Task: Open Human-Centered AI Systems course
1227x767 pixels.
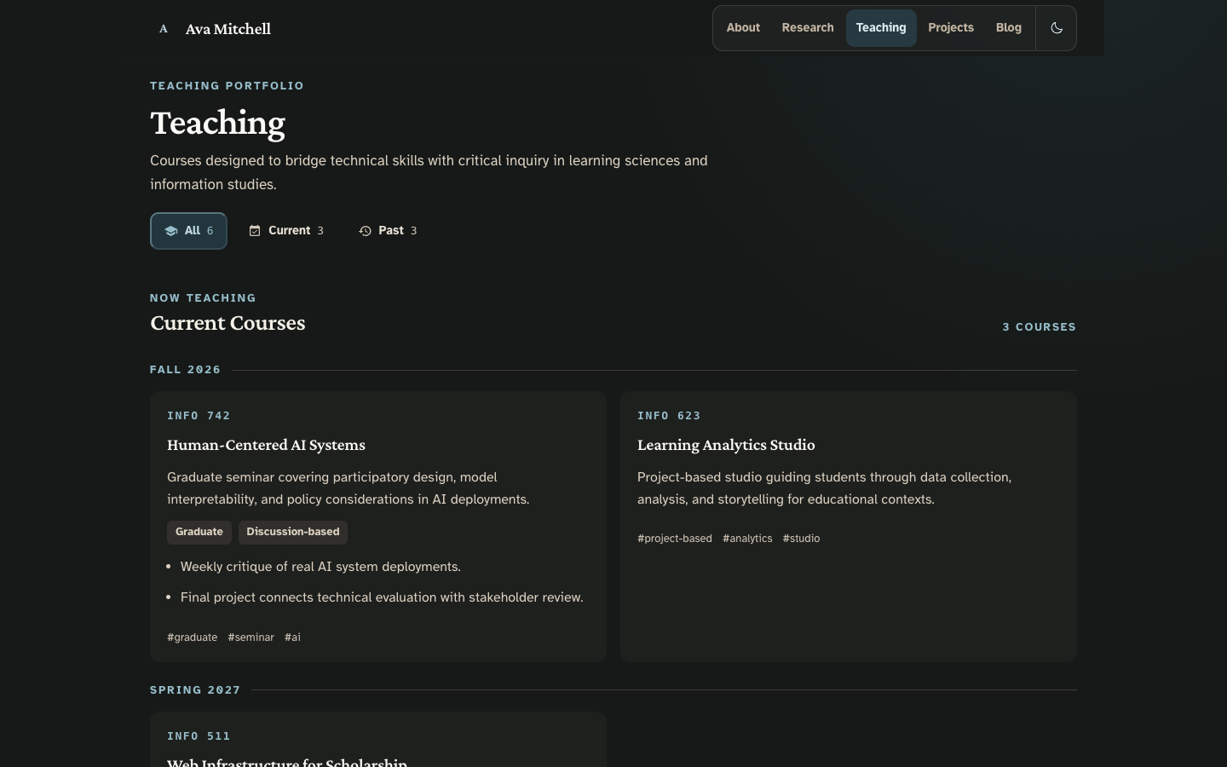Action: (266, 445)
